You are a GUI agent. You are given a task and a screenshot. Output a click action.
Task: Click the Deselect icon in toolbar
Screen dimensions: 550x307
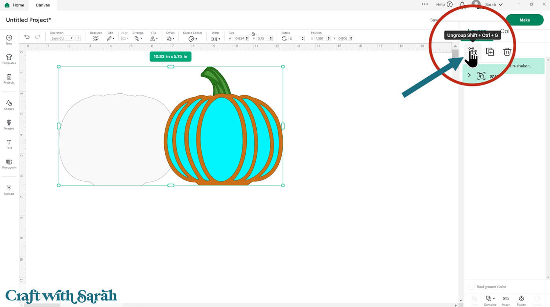coord(96,38)
